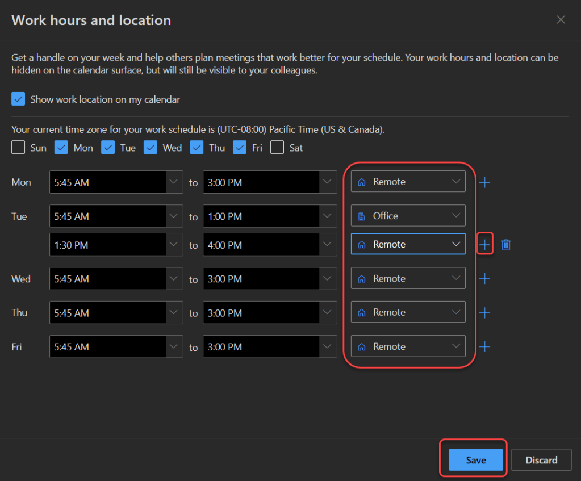Uncheck Show work location on my calendar
The height and width of the screenshot is (481, 581).
pos(19,99)
